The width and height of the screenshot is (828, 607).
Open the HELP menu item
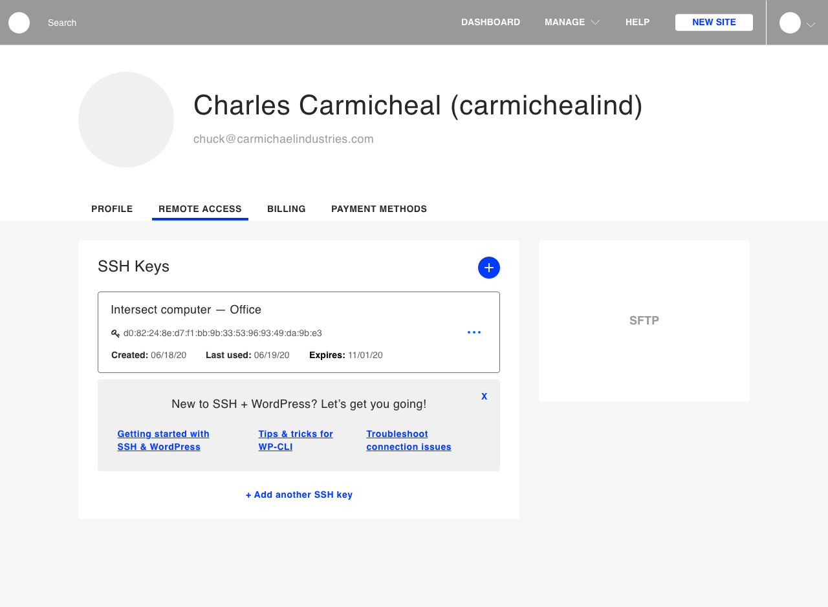[x=637, y=22]
